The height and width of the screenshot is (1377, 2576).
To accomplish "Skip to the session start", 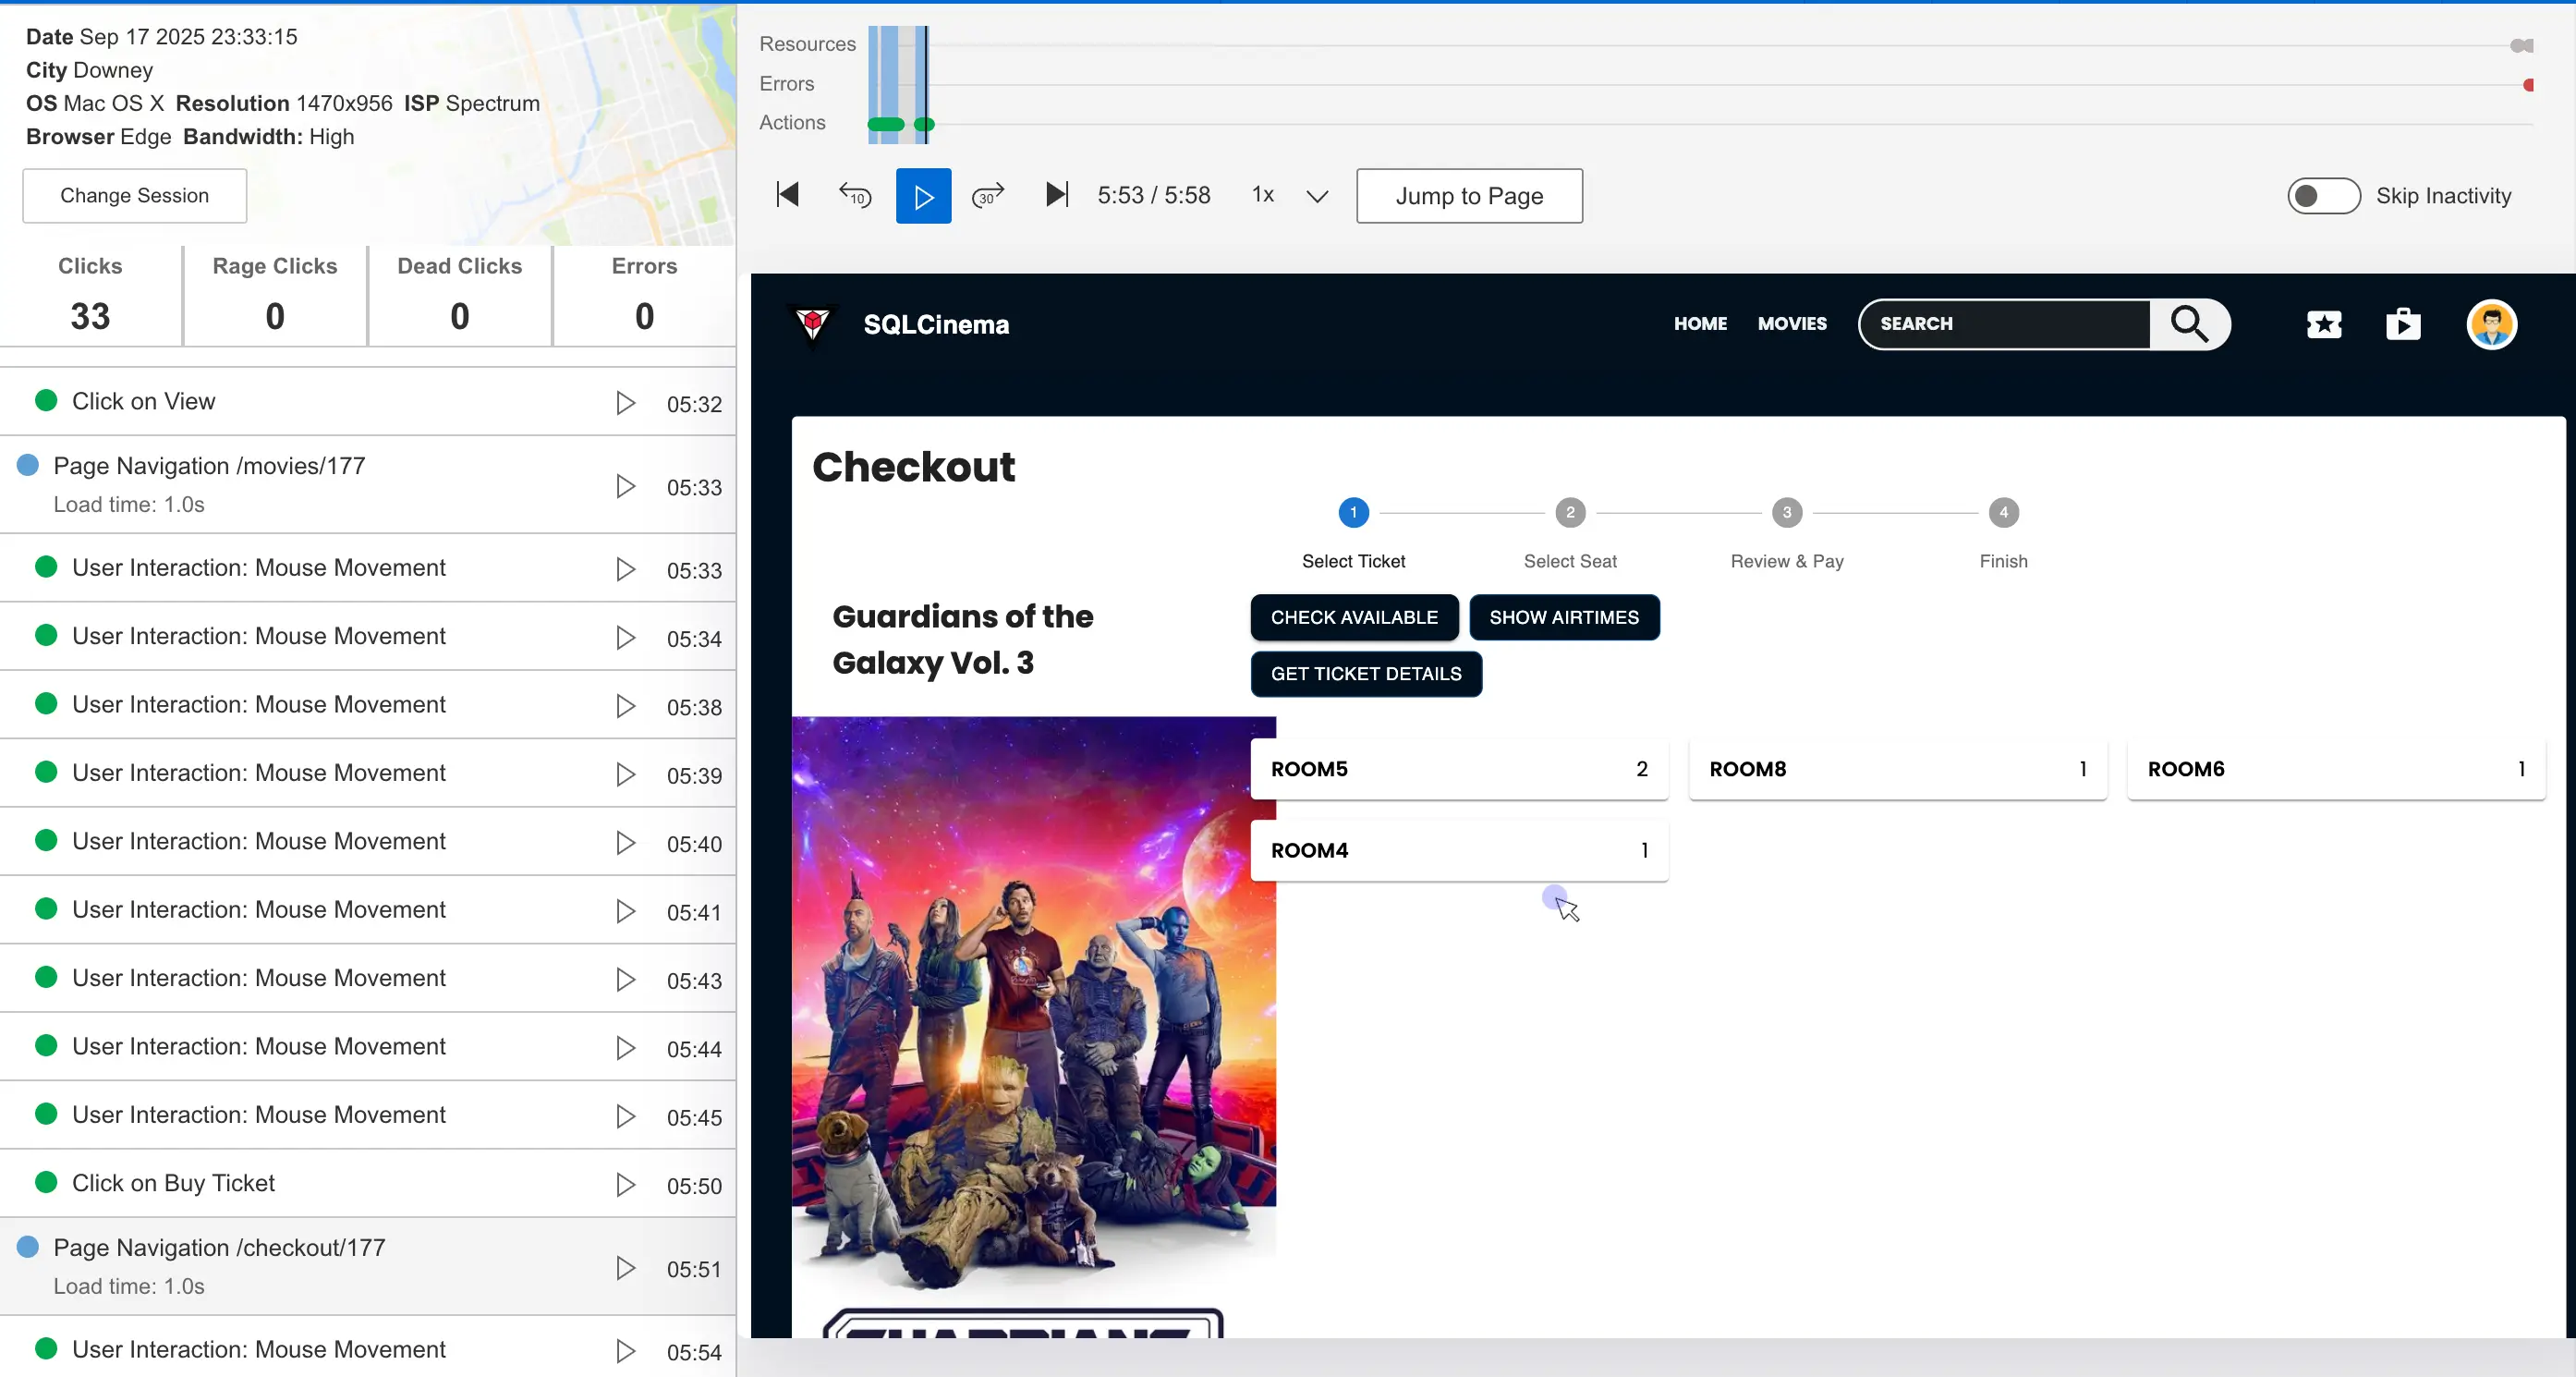I will [788, 195].
